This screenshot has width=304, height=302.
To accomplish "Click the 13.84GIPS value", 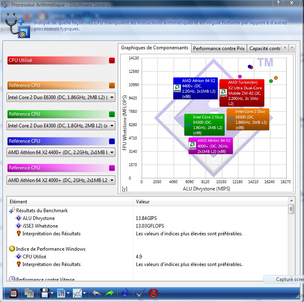I will (x=146, y=218).
